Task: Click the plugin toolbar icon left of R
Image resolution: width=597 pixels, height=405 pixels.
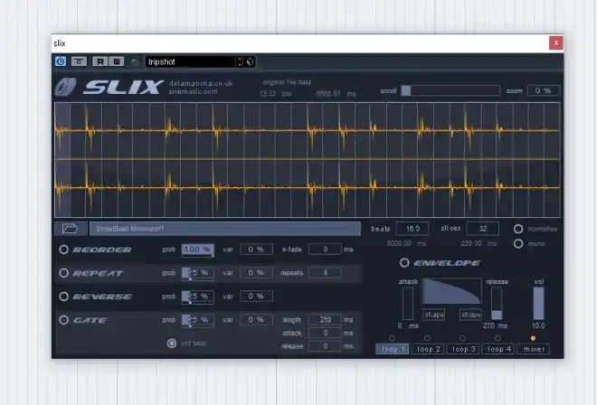Action: point(79,61)
